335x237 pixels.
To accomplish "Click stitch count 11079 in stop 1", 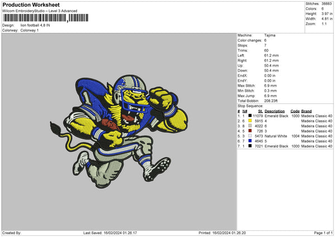I will (258, 116).
